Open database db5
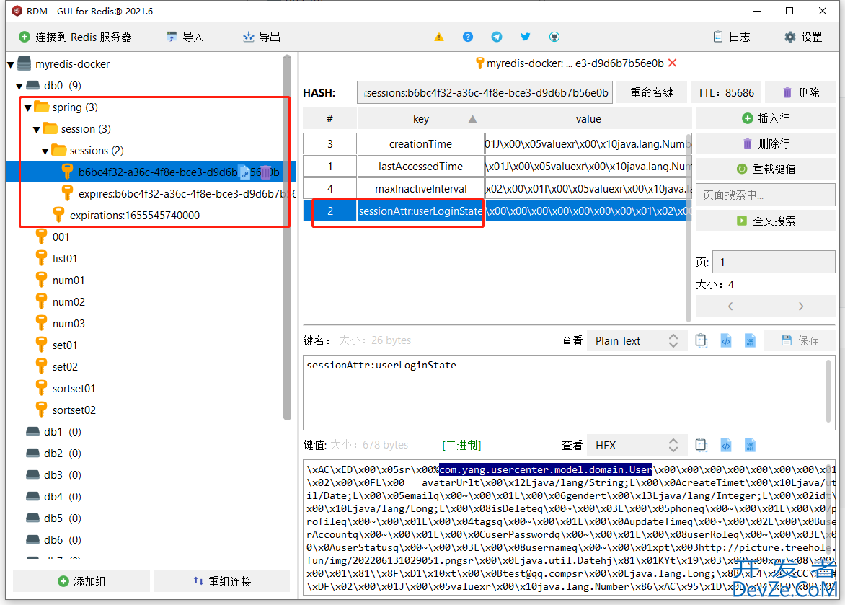Image resolution: width=845 pixels, height=605 pixels. point(53,518)
